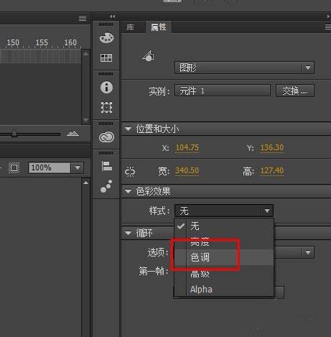The height and width of the screenshot is (337, 331).
Task: Toggle the lock width and height link
Action: 130,172
